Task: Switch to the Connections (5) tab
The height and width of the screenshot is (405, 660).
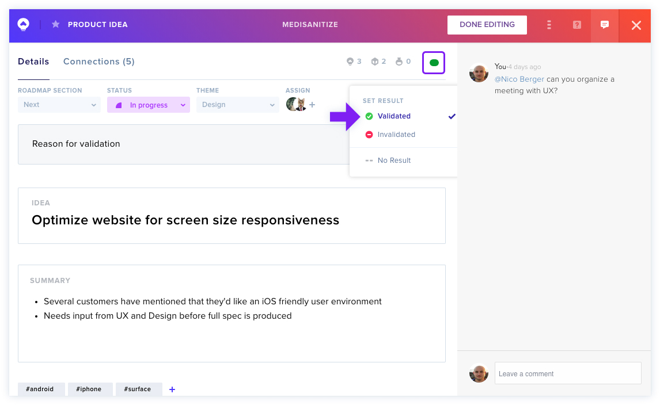Action: point(99,62)
